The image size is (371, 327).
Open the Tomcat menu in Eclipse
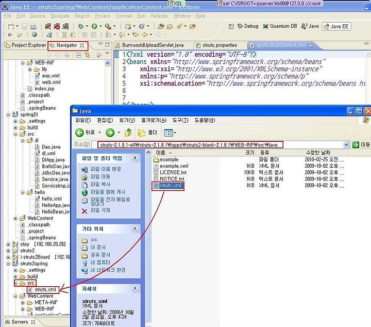click(124, 16)
